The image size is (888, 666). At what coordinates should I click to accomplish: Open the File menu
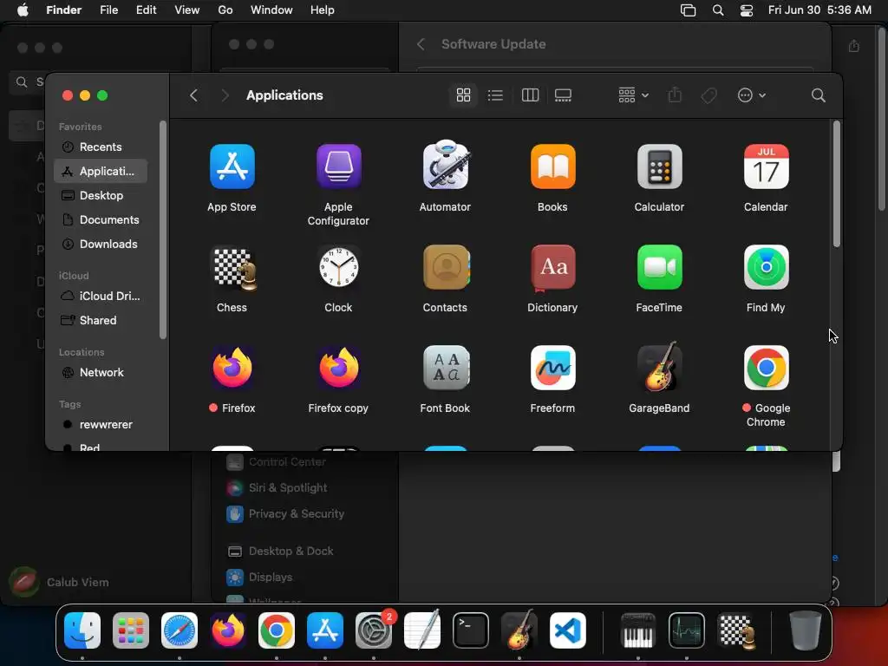(108, 10)
